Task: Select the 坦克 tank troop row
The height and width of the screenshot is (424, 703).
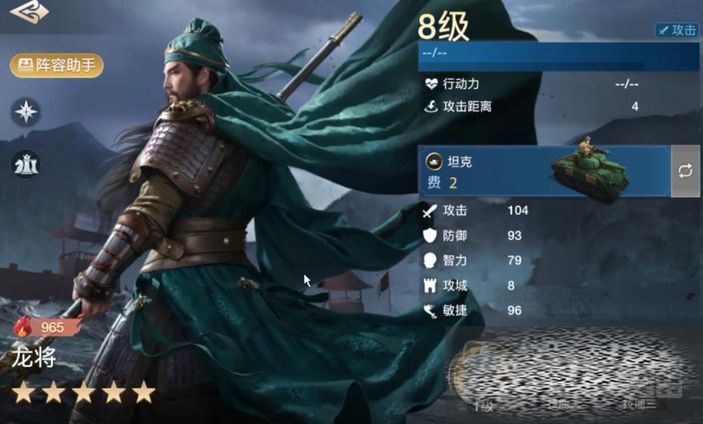Action: click(545, 171)
